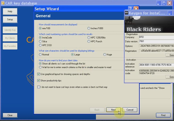Click the Activation reference field
This screenshot has height=121, width=174.
tap(157, 65)
